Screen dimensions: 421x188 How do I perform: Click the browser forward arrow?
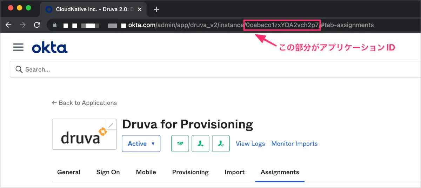pos(23,25)
